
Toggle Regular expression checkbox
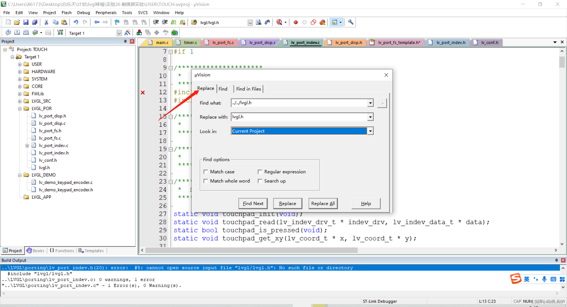(x=260, y=172)
